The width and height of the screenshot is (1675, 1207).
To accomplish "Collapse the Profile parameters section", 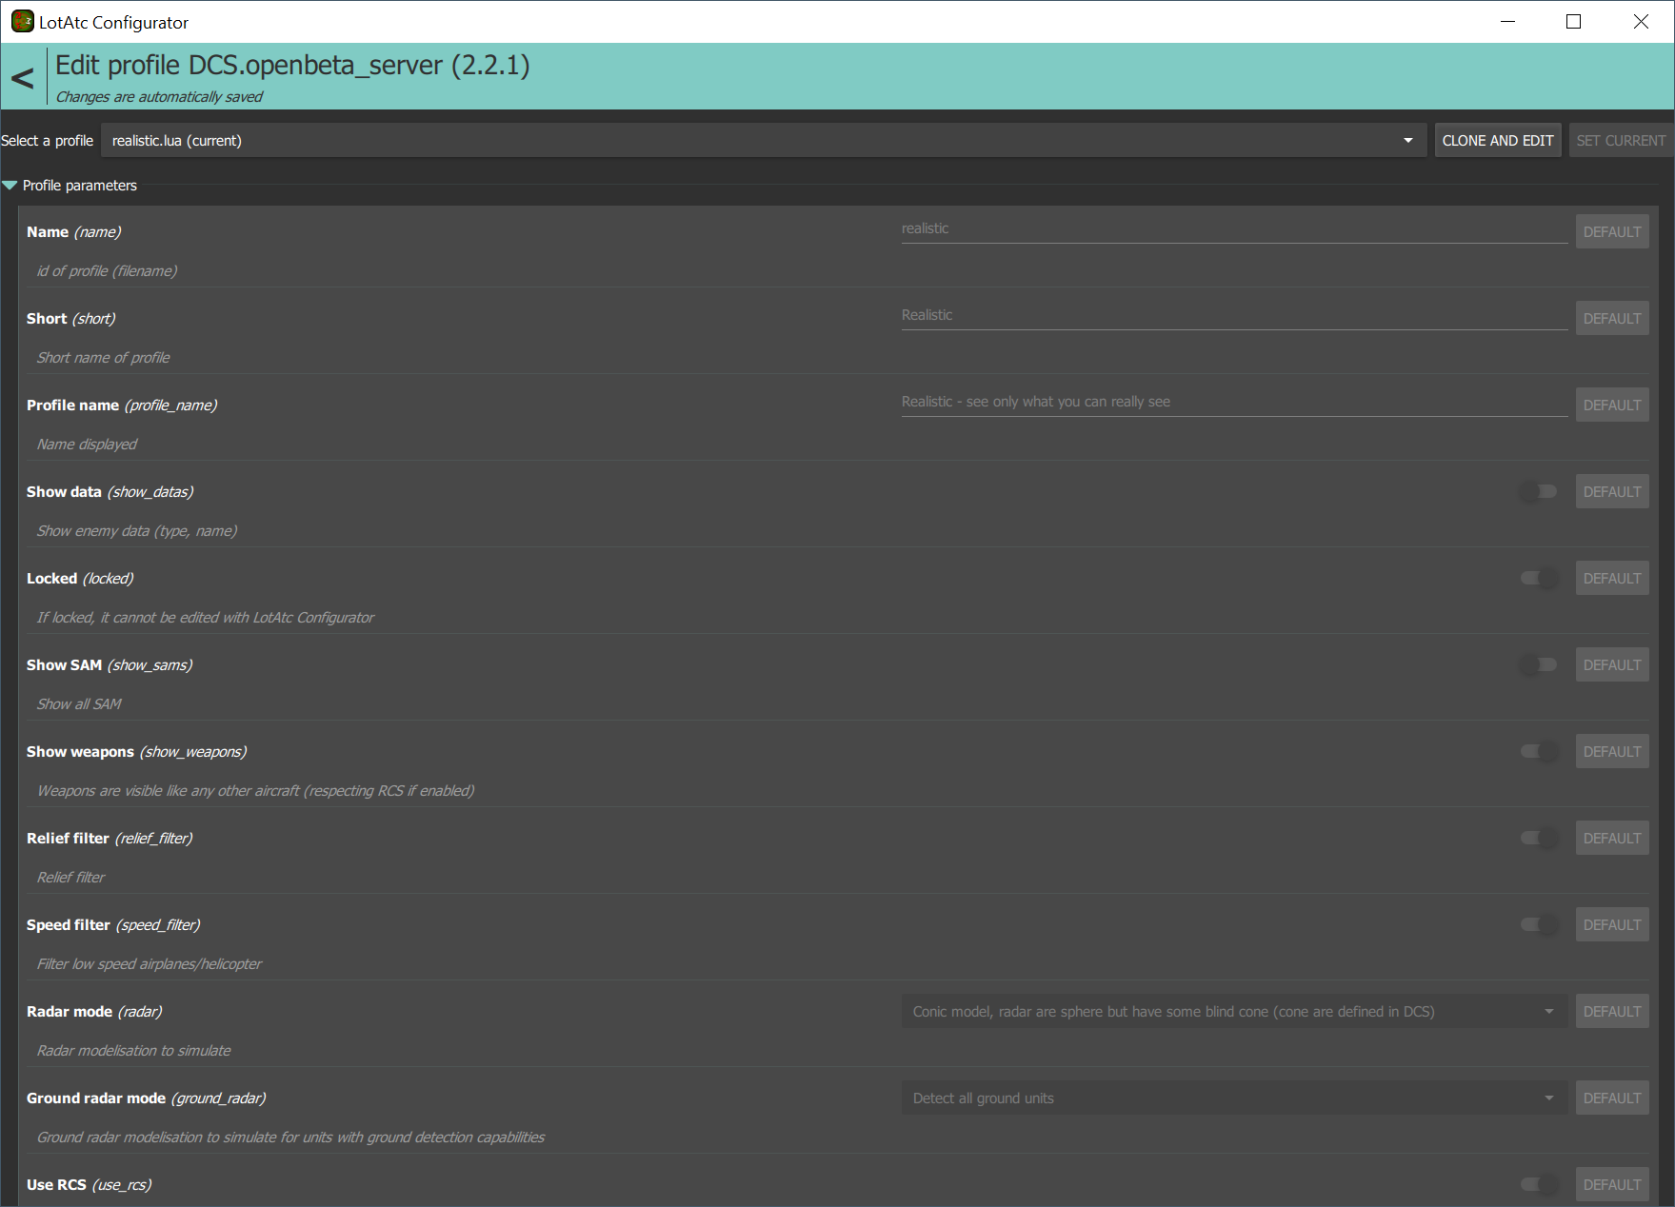I will [10, 186].
